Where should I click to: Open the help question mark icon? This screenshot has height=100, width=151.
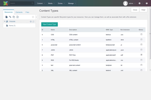147,3
